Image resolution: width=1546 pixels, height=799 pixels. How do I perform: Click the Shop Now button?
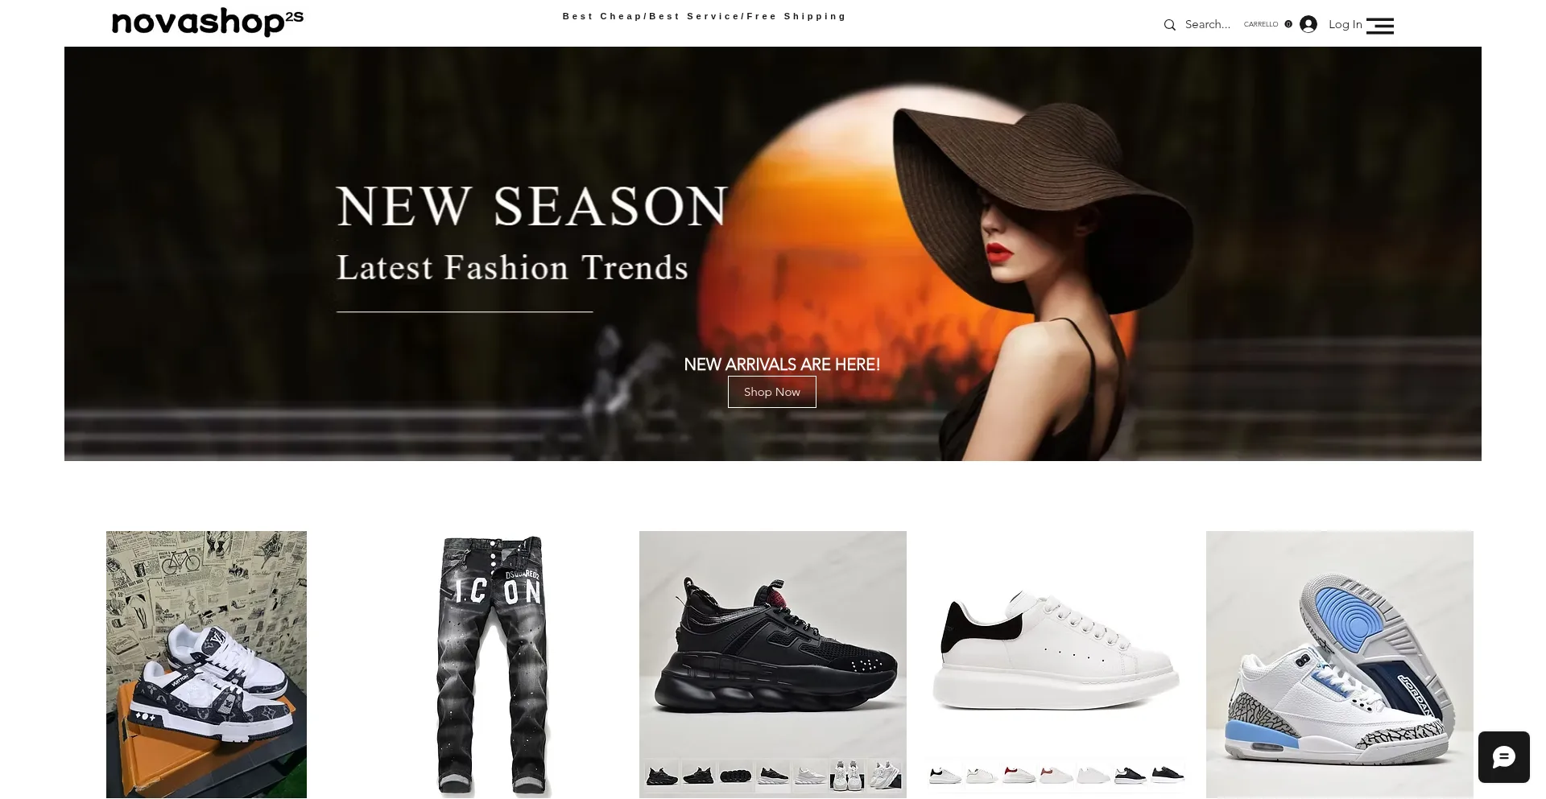tap(771, 392)
